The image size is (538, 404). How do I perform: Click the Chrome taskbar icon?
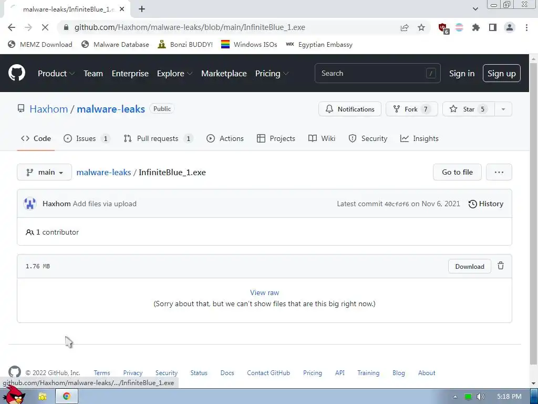(67, 397)
